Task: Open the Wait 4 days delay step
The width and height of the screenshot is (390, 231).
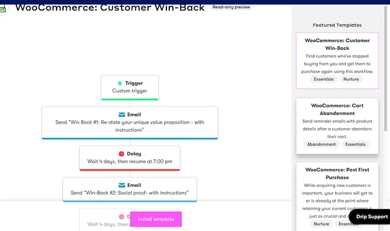Action: point(129,158)
